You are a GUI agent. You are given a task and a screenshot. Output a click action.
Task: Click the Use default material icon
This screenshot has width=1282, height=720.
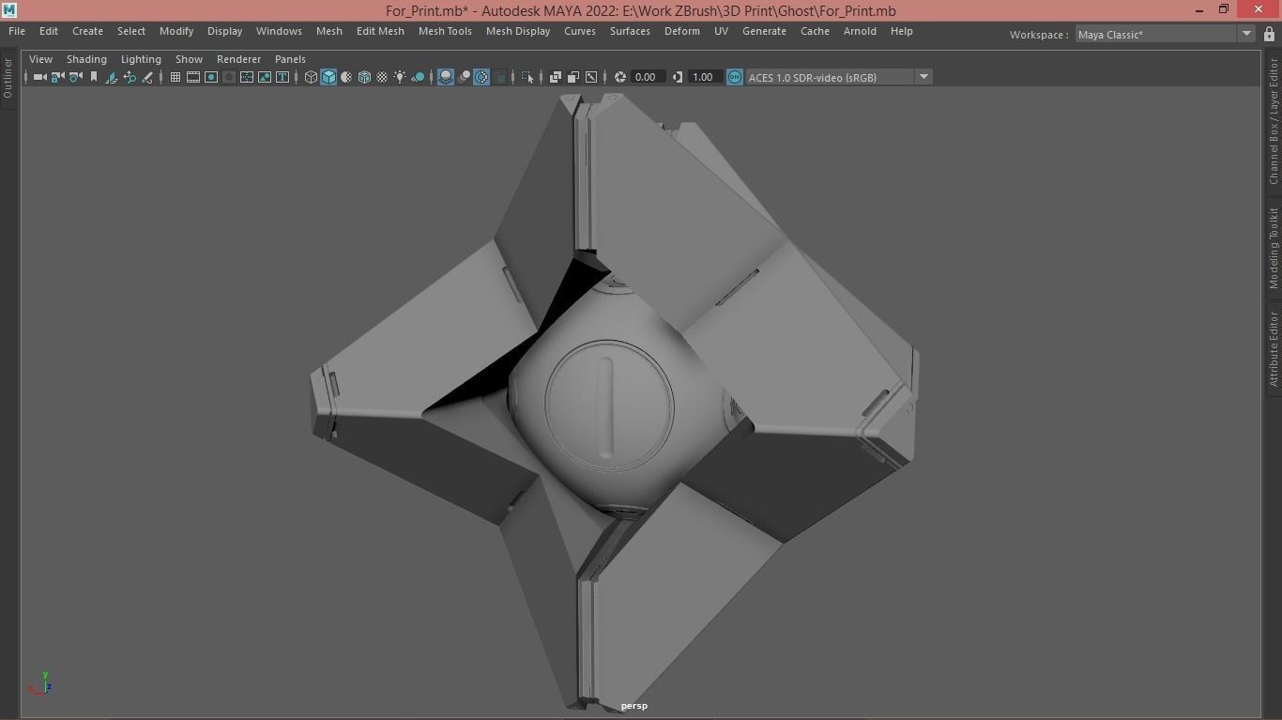click(x=346, y=77)
